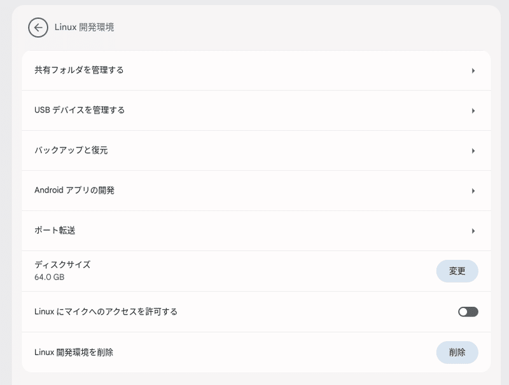Open 共有フォルダを管理する via its right arrow

point(473,71)
